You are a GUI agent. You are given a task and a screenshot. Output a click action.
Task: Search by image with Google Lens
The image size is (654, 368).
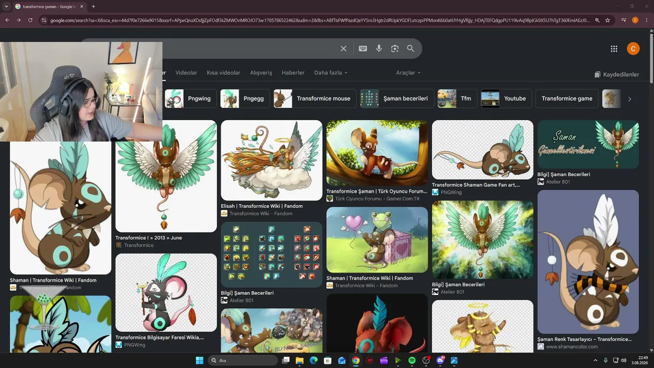tap(395, 49)
